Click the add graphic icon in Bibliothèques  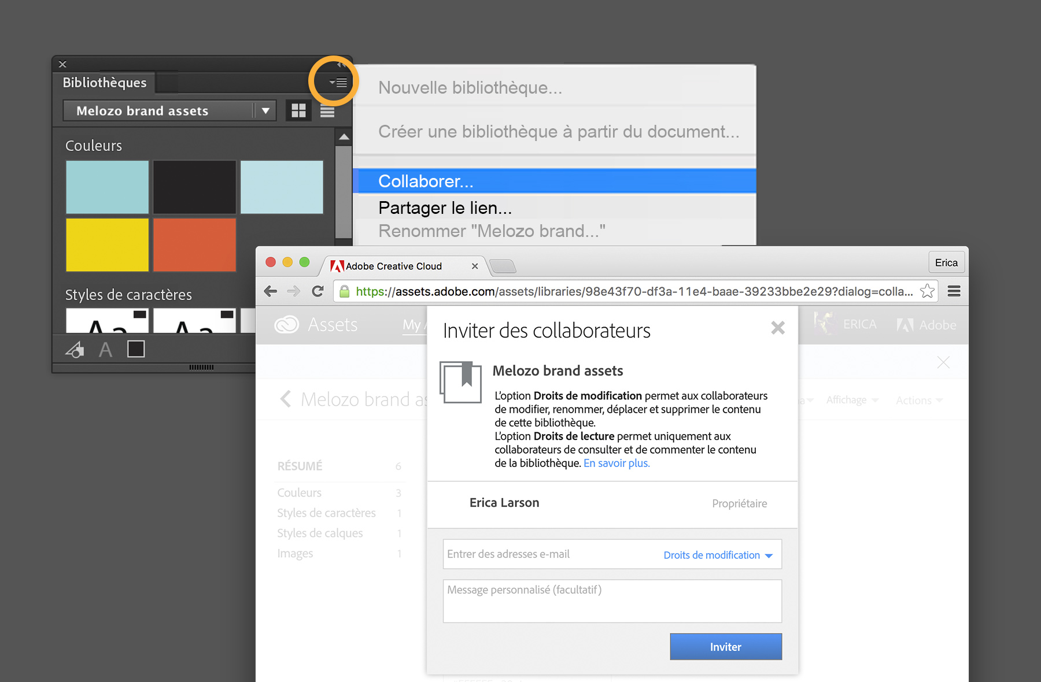coord(75,349)
